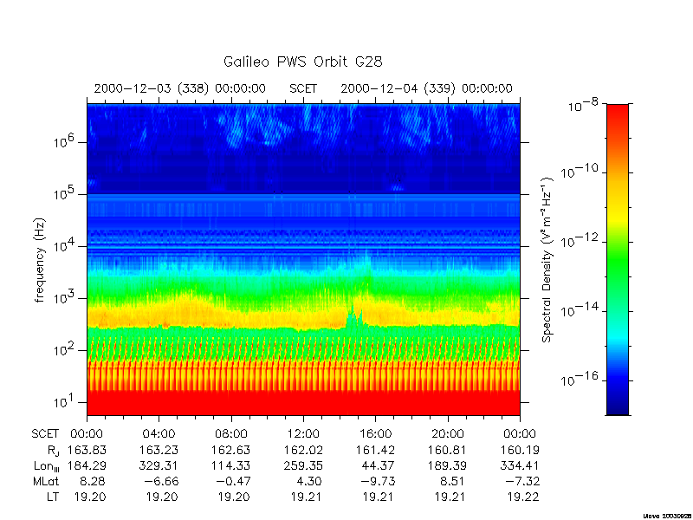Click the longitude value '329.31'
This screenshot has height=520, width=693.
159,465
